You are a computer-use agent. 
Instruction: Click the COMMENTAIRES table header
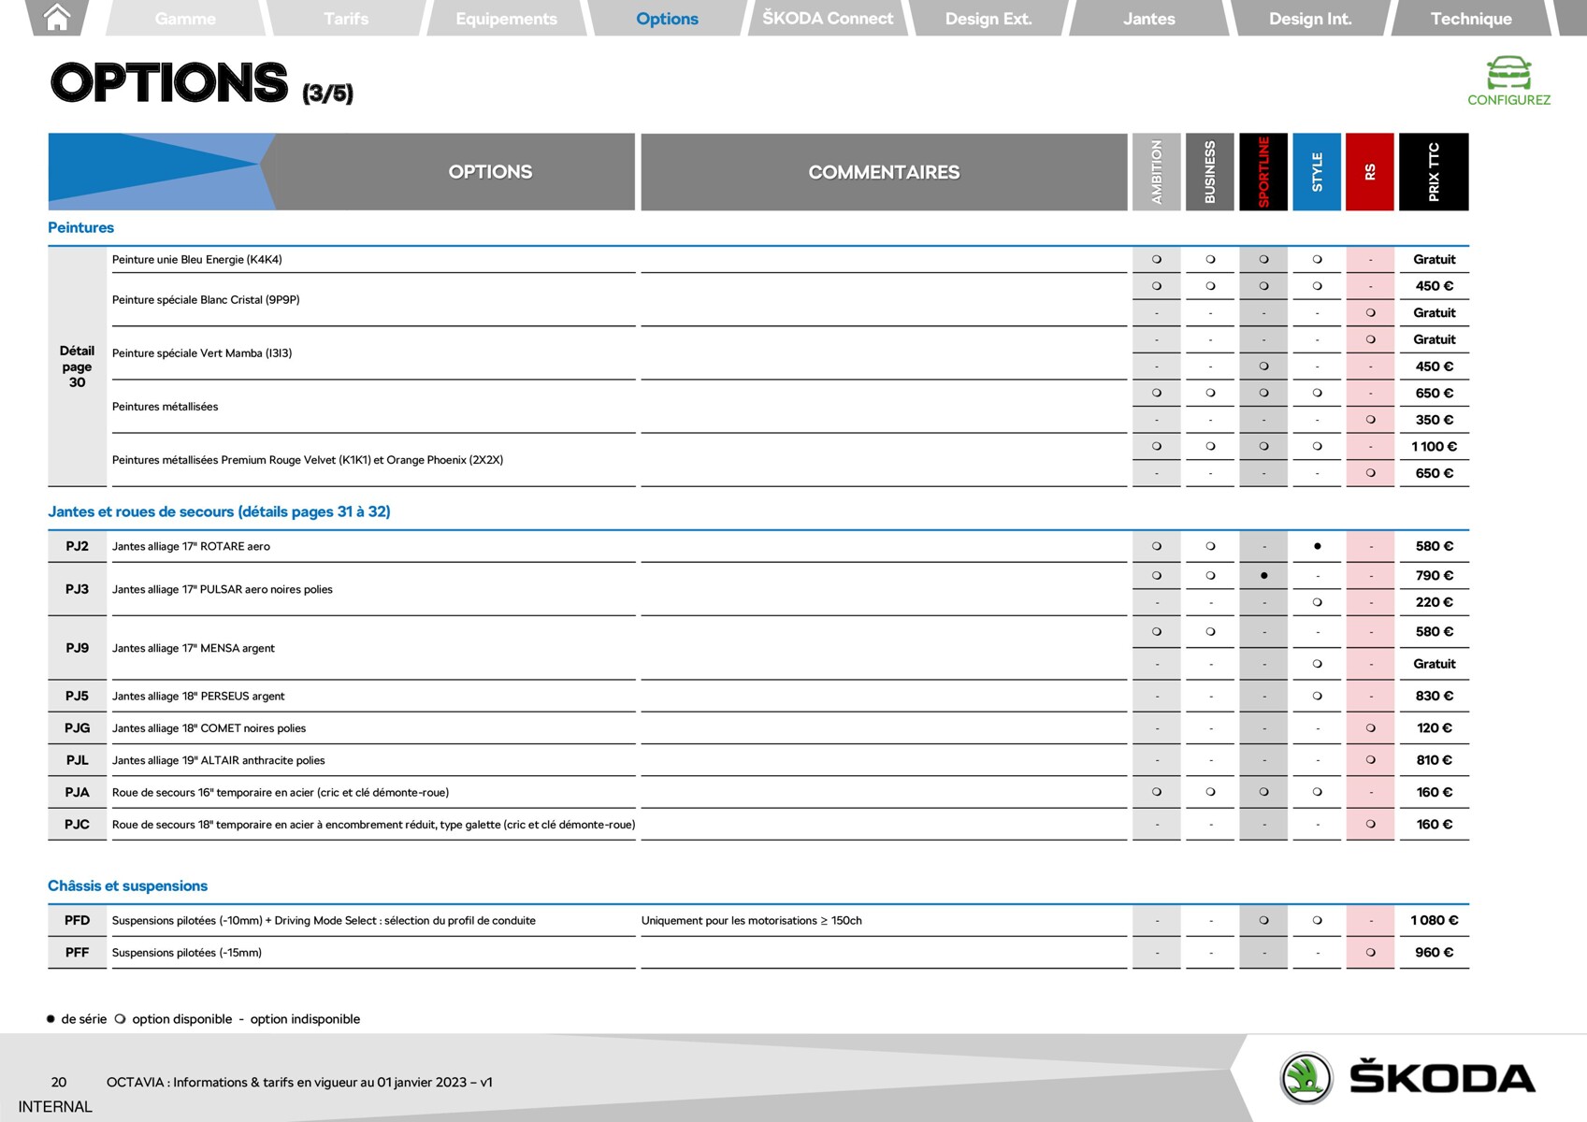(884, 172)
